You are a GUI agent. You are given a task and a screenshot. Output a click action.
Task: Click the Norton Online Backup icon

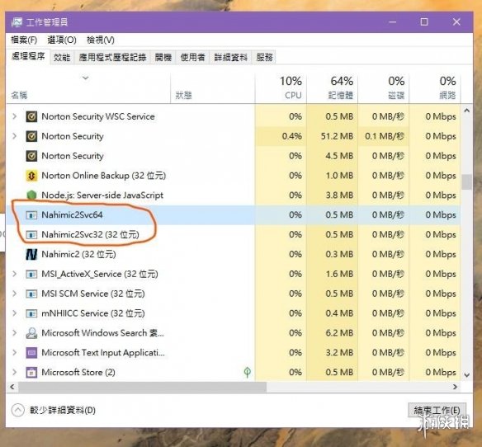pyautogui.click(x=31, y=176)
